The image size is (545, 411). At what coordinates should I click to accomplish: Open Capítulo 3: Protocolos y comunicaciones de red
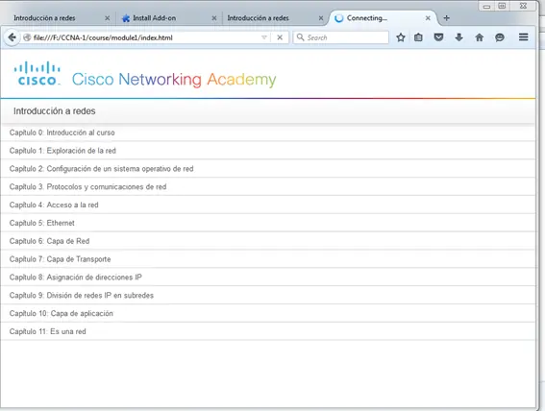coord(267,186)
